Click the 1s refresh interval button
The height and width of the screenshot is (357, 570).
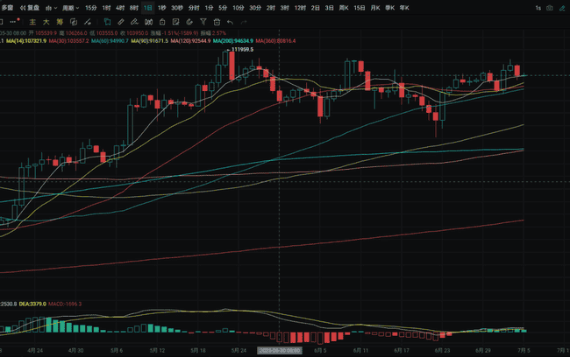coord(536,7)
